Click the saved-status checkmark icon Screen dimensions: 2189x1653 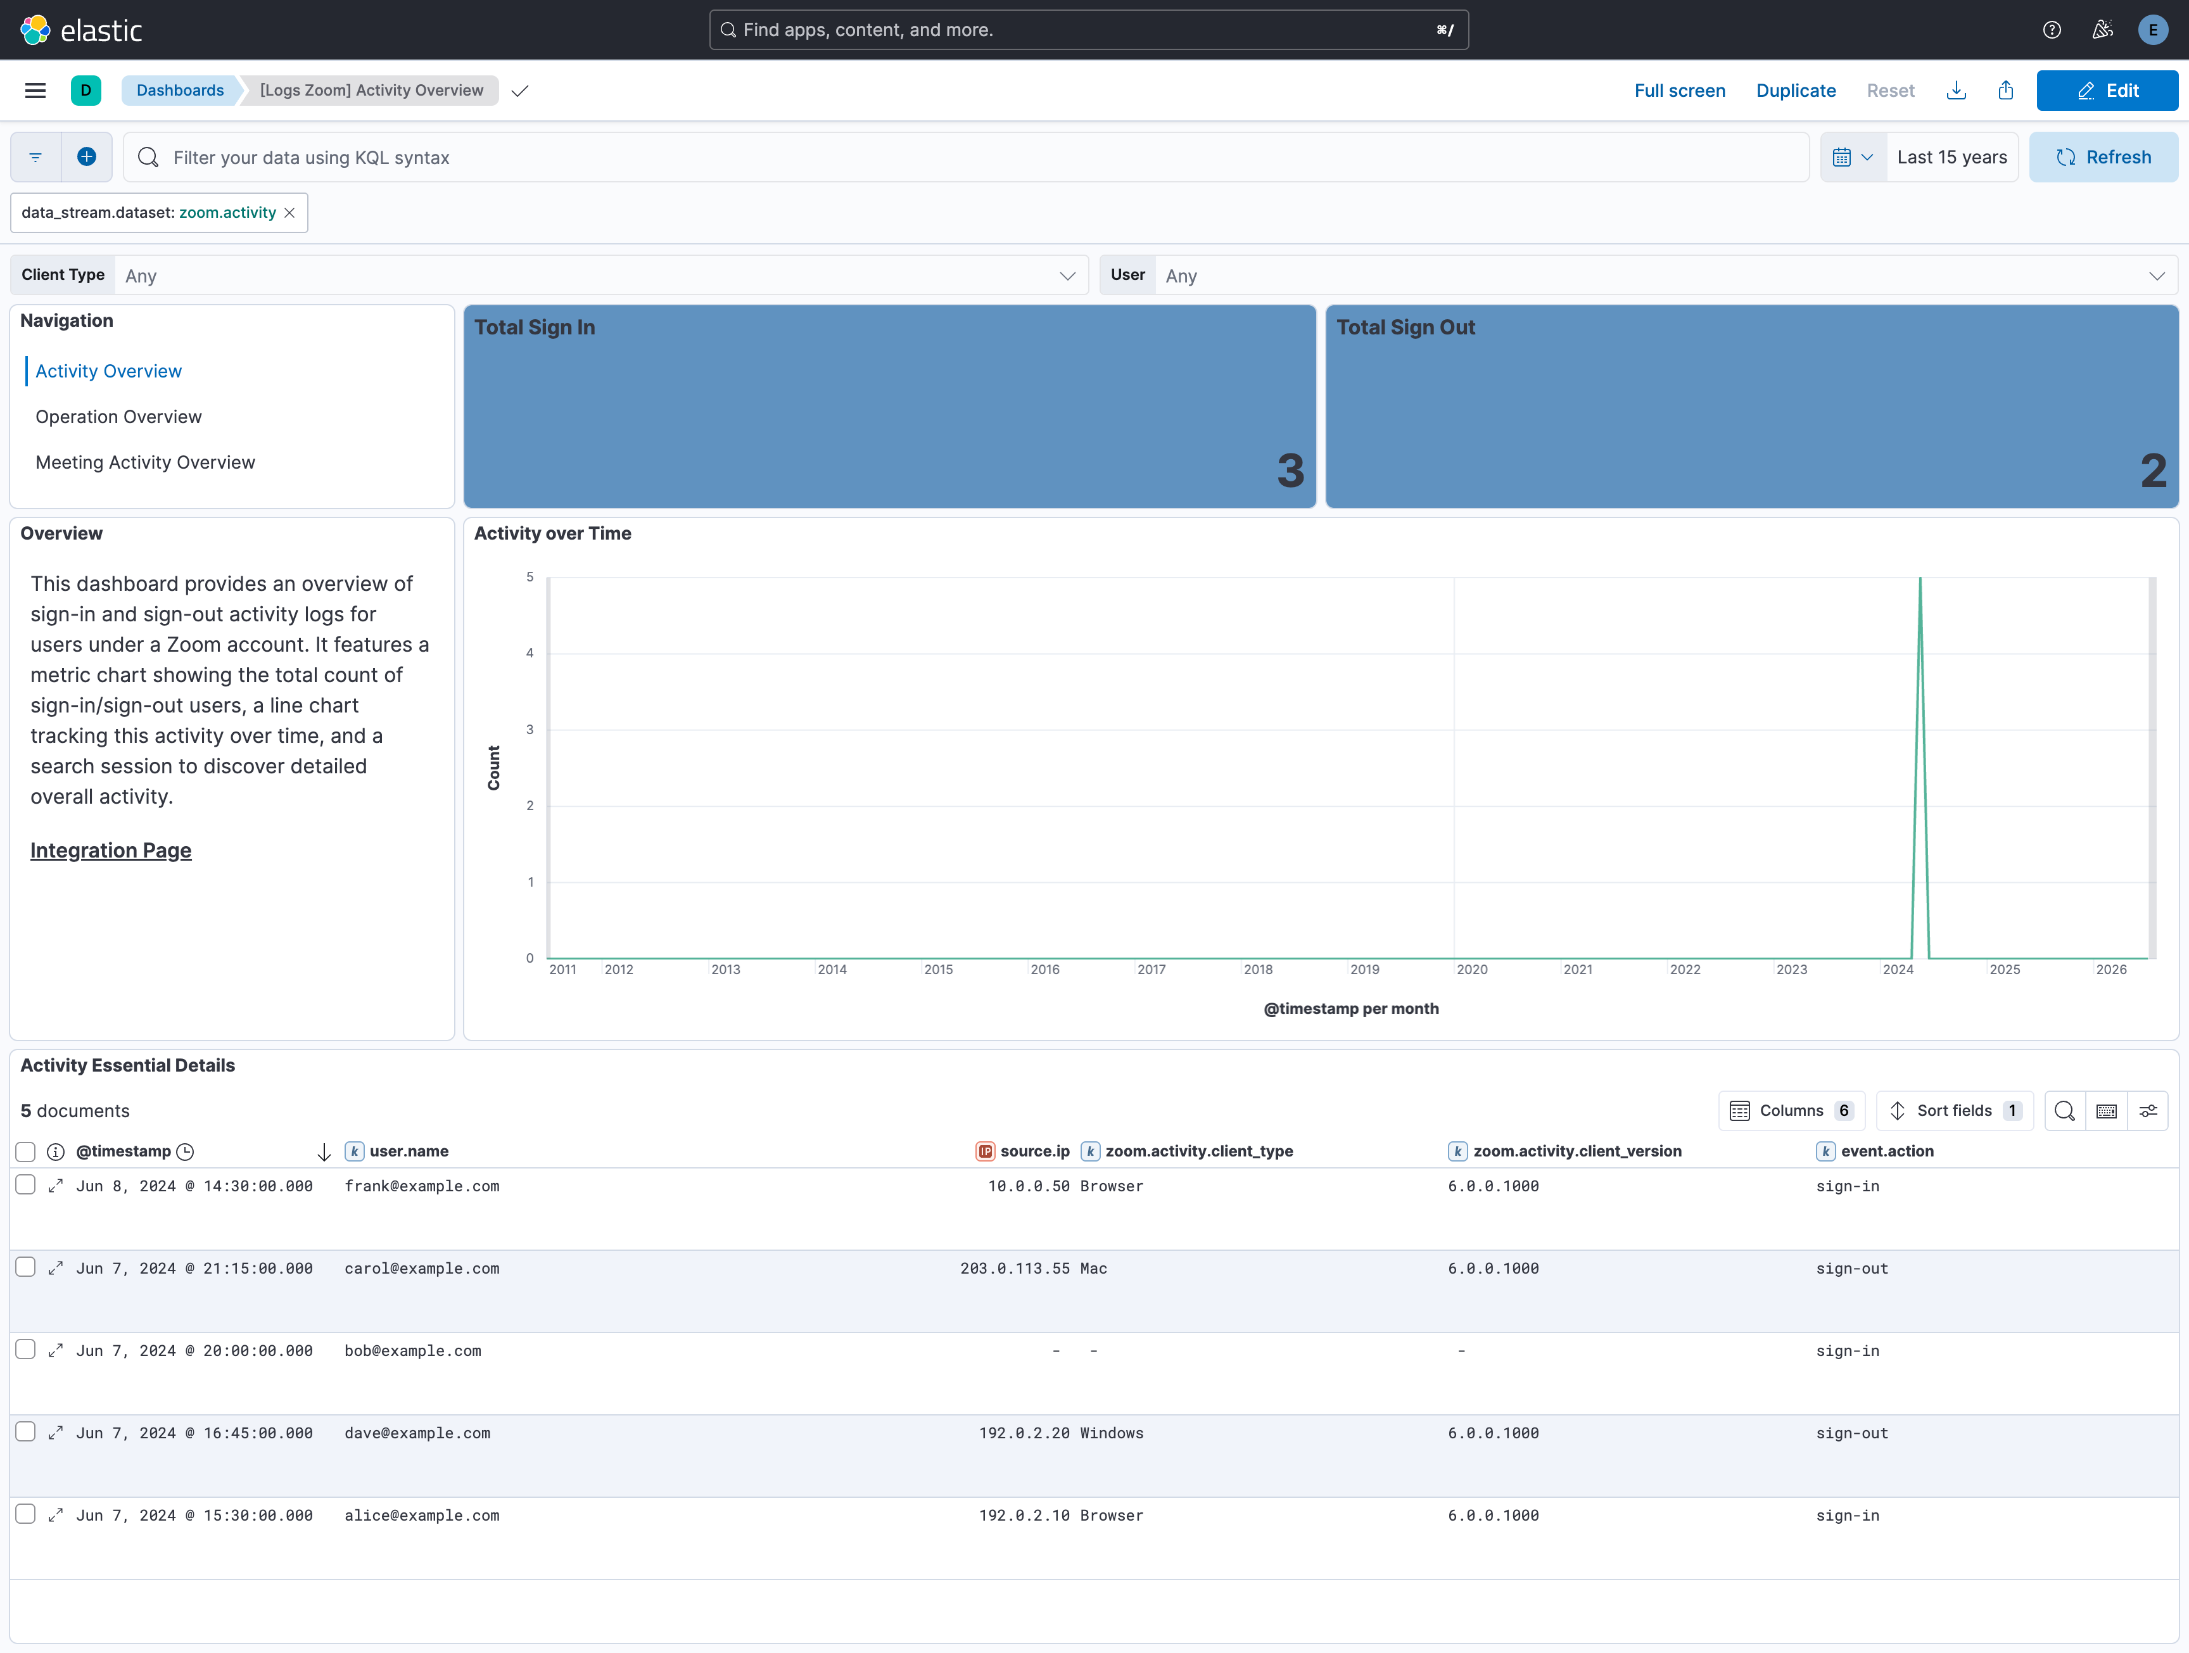[x=519, y=91]
